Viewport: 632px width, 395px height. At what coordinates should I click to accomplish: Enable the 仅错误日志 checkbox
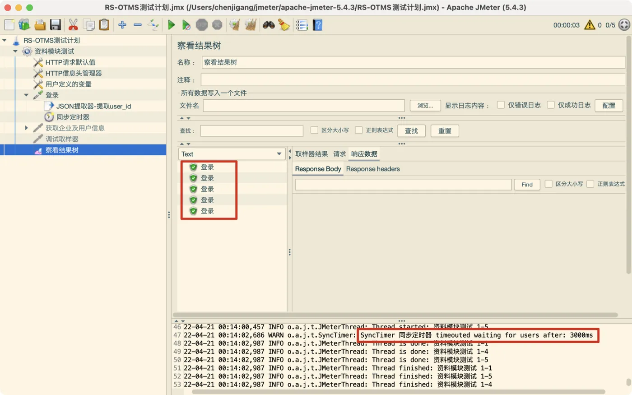(x=501, y=105)
